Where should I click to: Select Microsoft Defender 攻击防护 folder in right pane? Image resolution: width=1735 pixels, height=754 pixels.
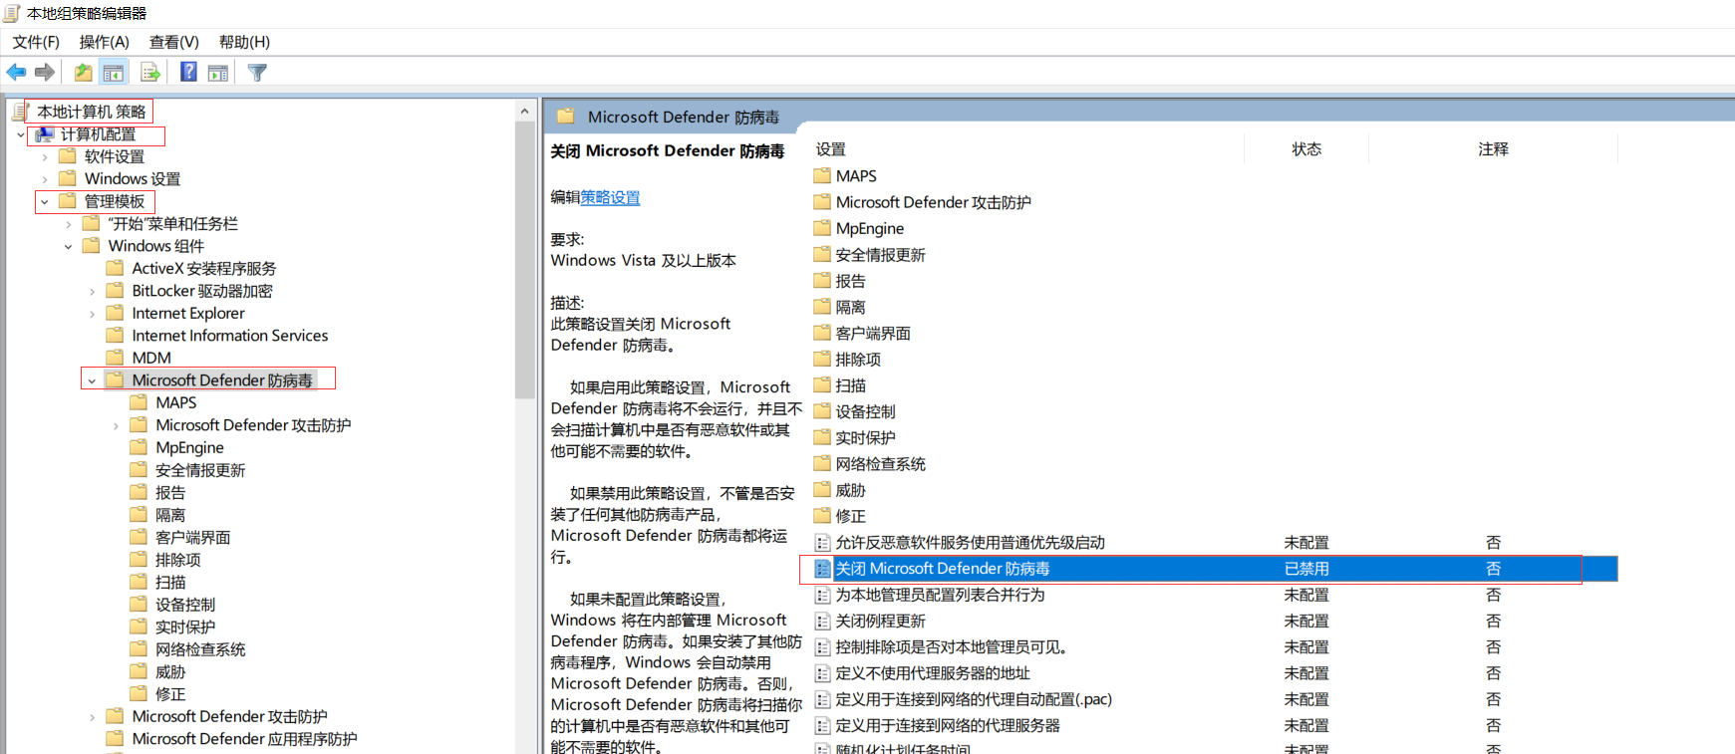pyautogui.click(x=933, y=202)
